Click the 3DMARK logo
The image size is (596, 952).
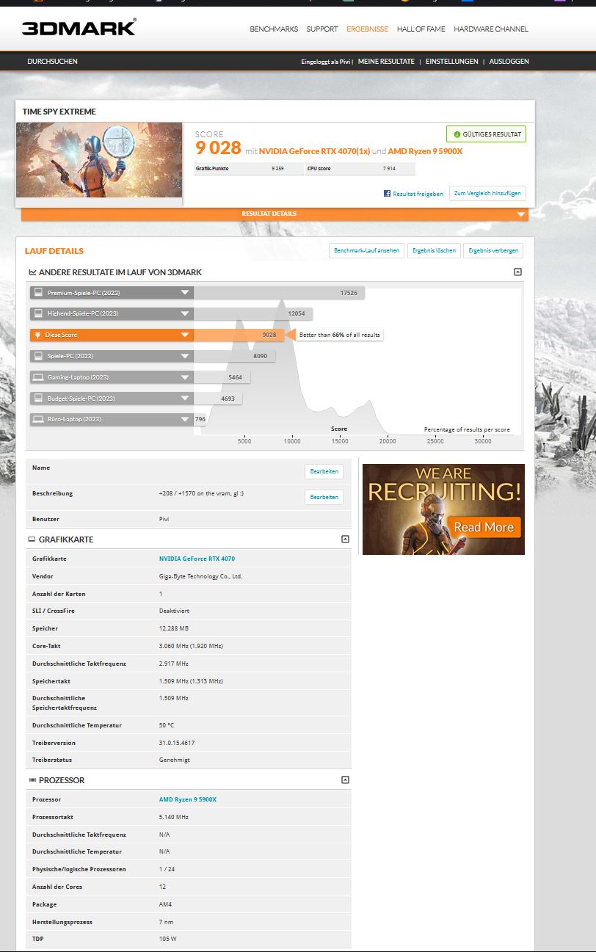pyautogui.click(x=79, y=28)
